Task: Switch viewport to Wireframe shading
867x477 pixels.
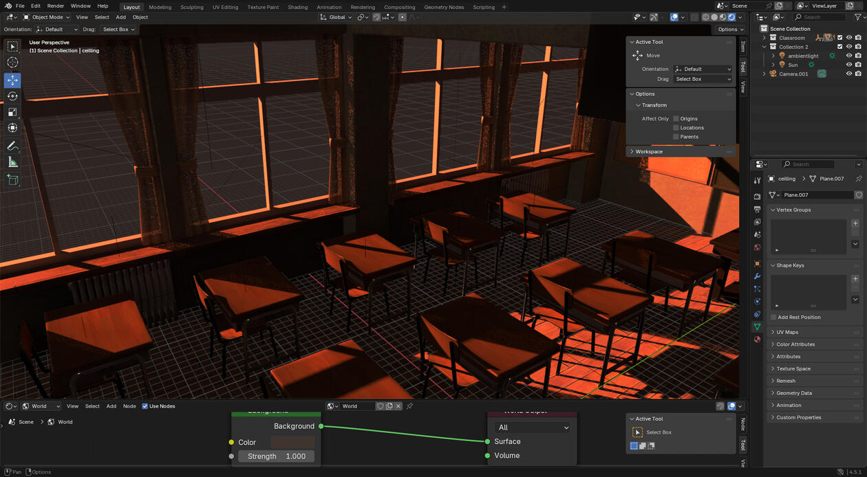Action: click(705, 17)
